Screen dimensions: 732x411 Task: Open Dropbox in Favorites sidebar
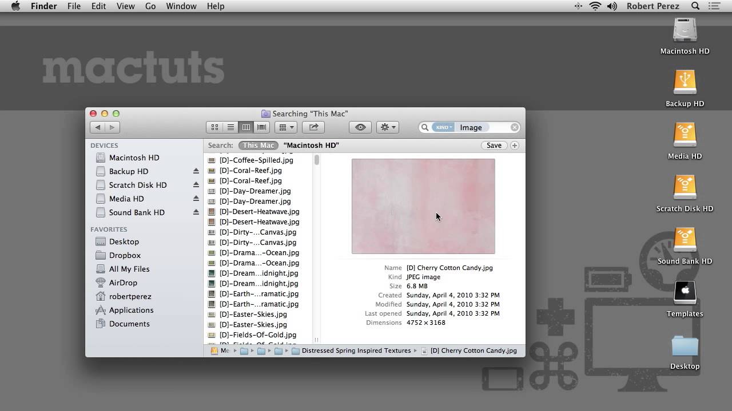point(125,255)
